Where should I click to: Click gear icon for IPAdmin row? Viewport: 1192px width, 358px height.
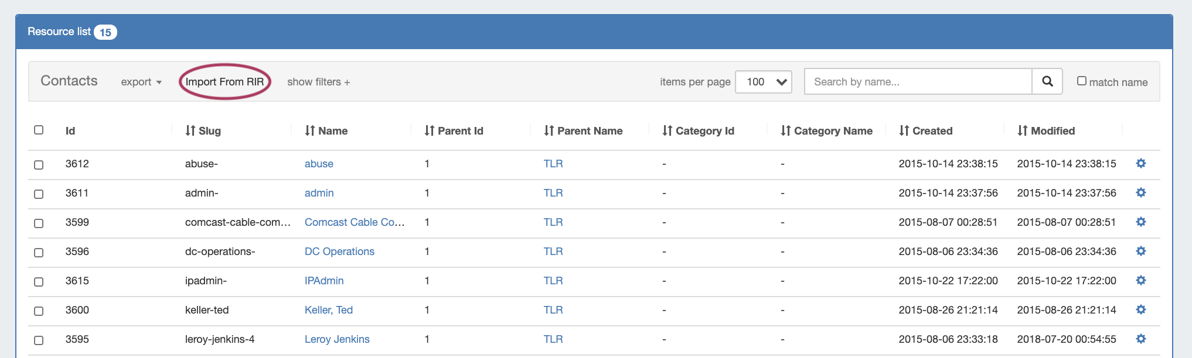pos(1140,280)
